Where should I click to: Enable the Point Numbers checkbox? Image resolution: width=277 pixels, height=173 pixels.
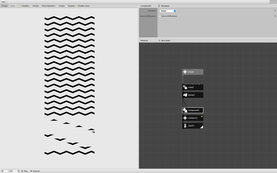point(40,6)
